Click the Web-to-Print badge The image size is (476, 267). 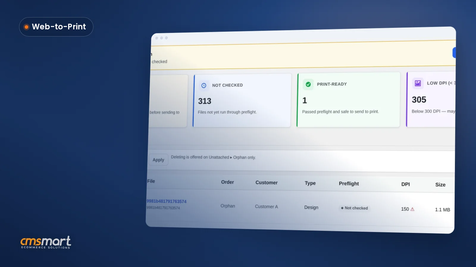[56, 27]
